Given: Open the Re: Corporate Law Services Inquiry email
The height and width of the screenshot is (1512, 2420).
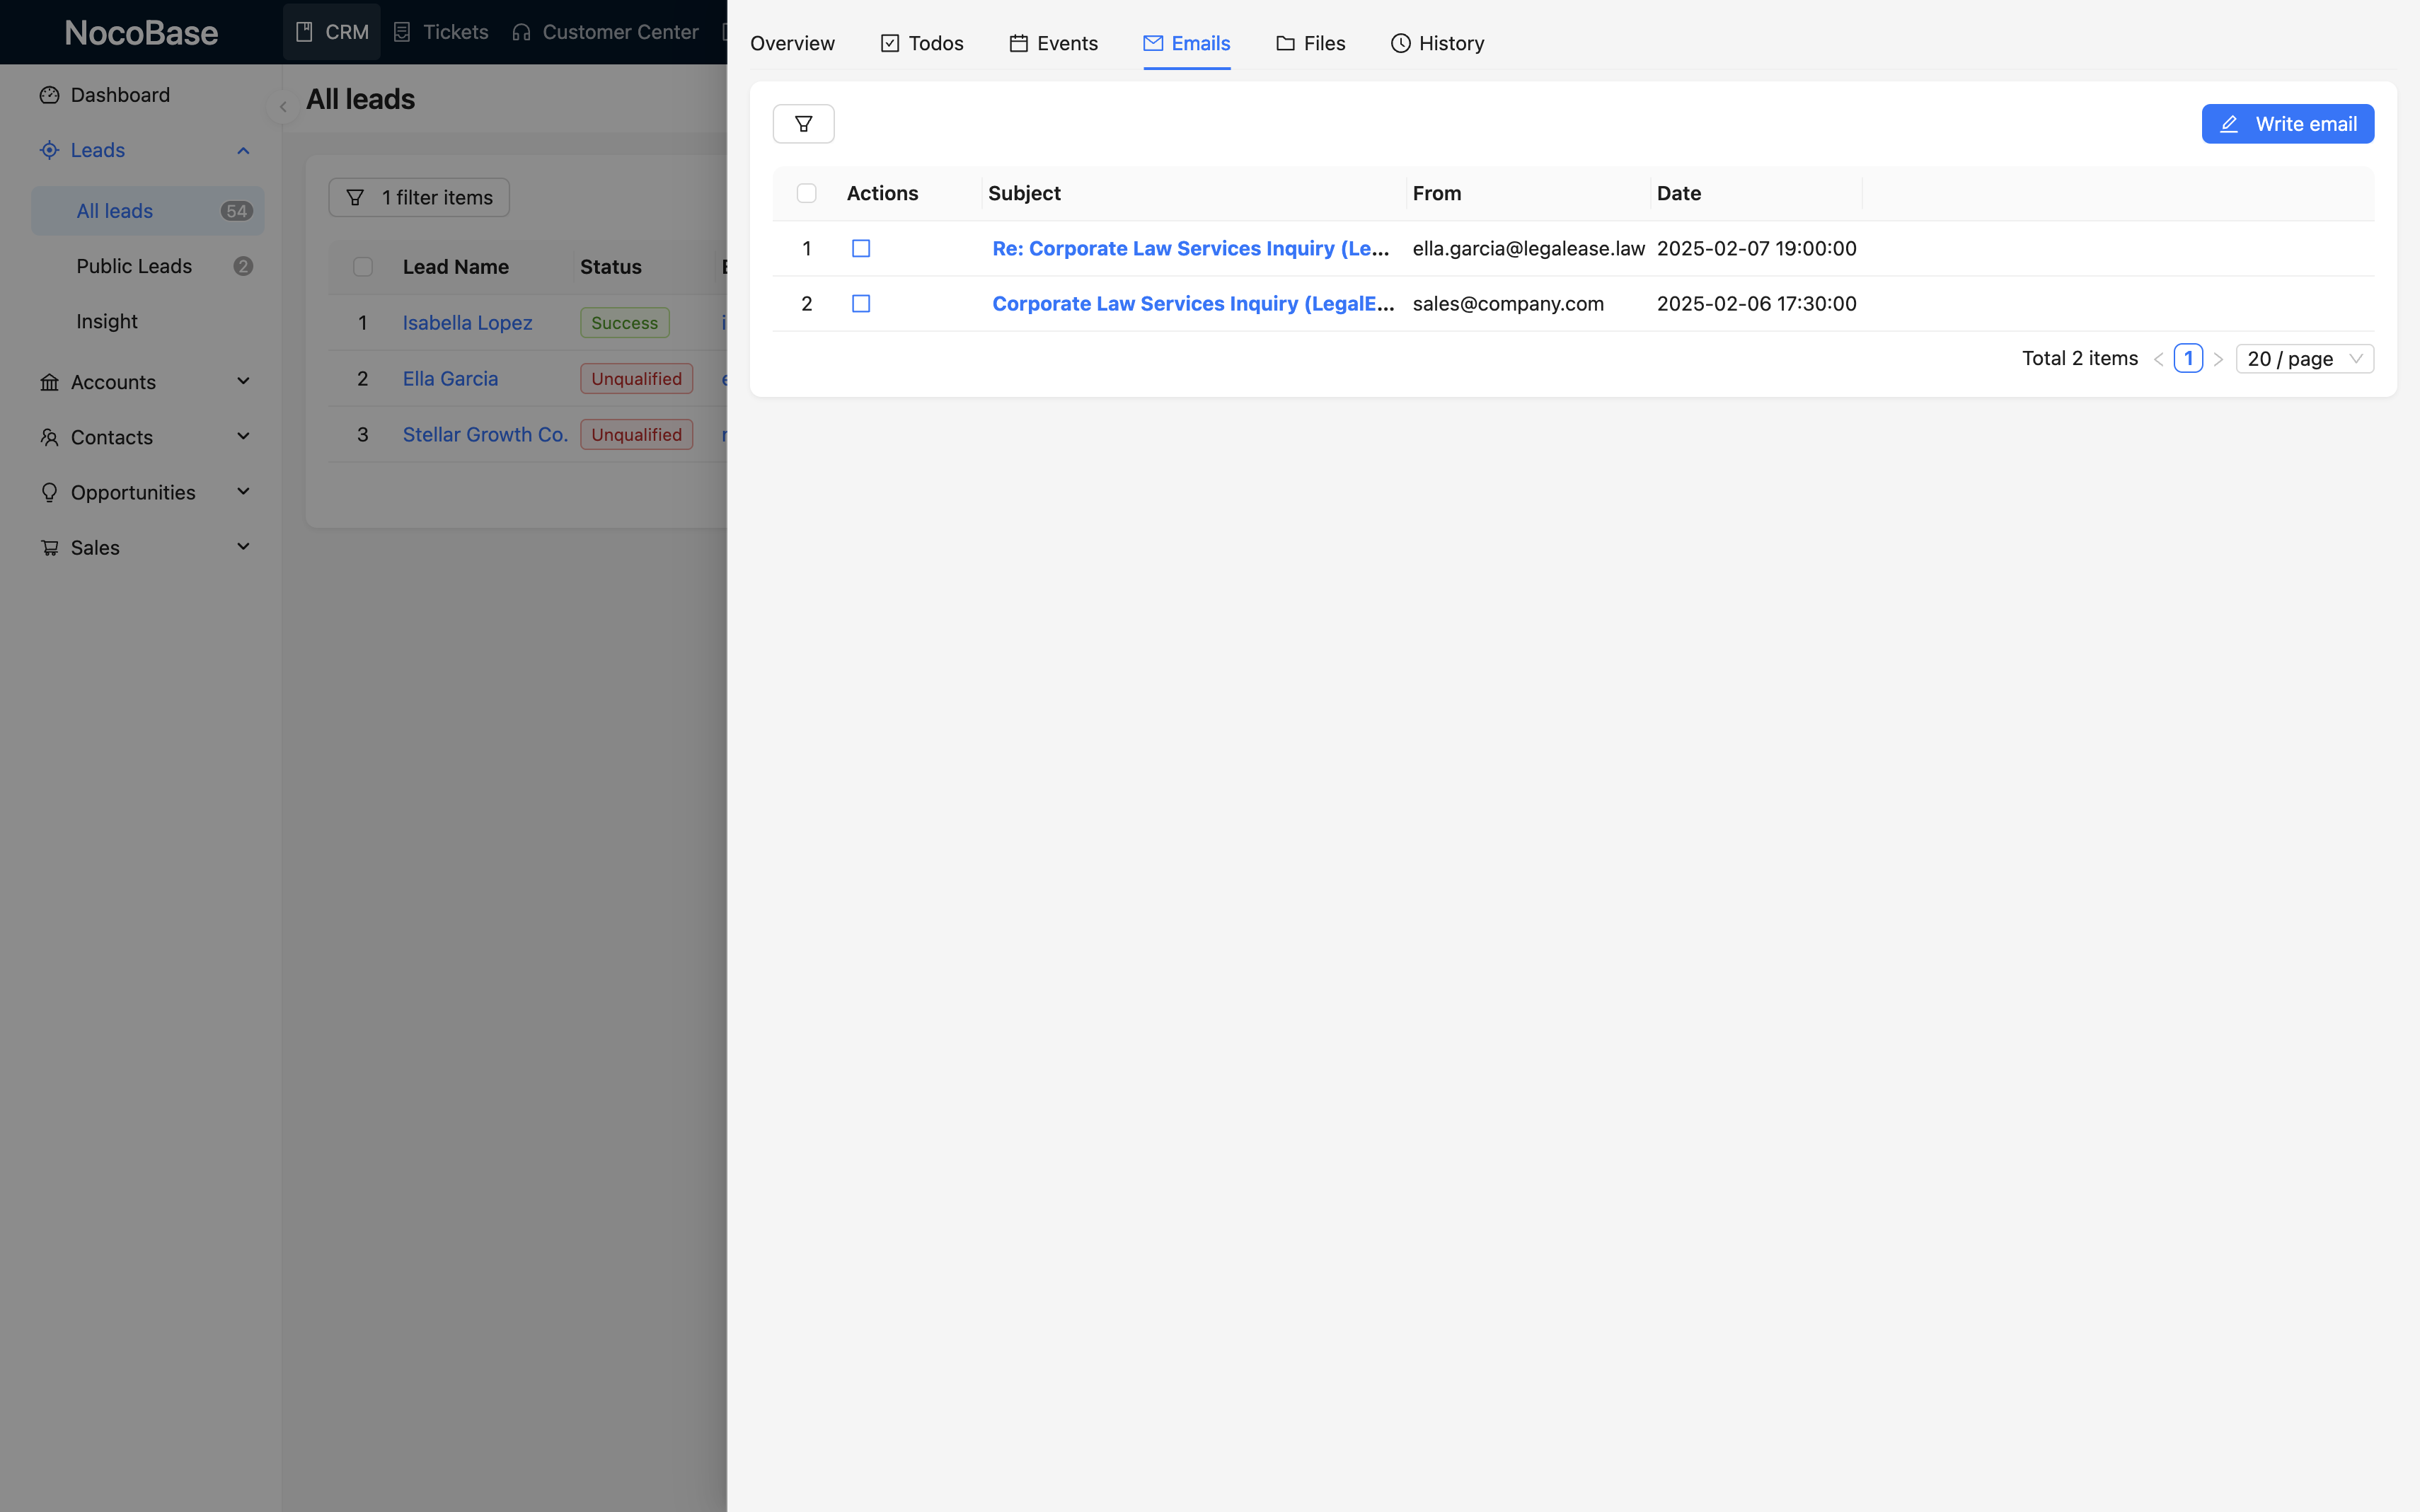Looking at the screenshot, I should pos(1189,248).
